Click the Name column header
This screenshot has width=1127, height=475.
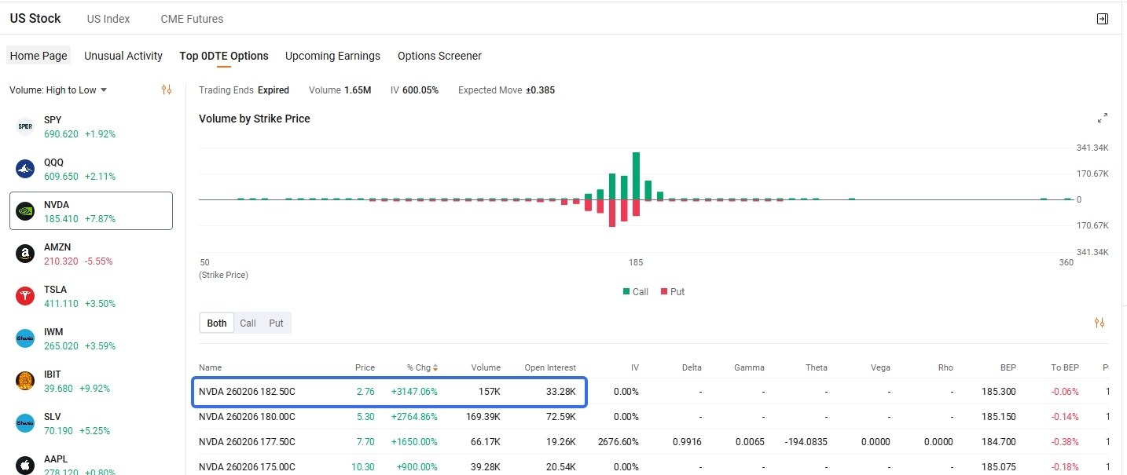pos(210,367)
